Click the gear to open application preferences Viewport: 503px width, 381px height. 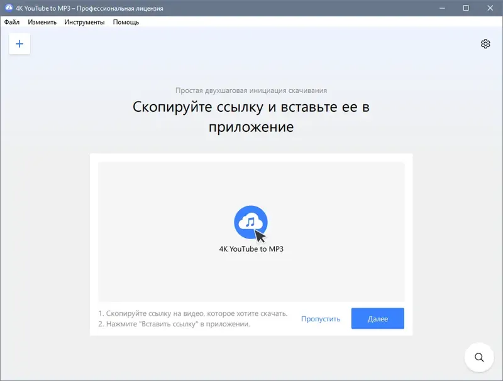(x=485, y=44)
